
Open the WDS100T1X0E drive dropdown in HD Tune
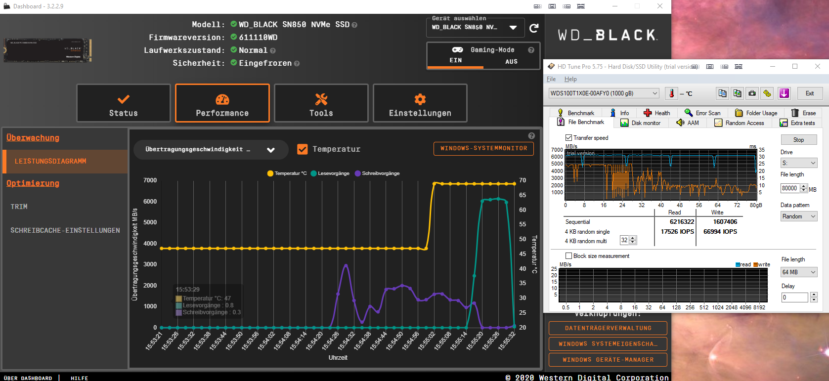tap(604, 93)
